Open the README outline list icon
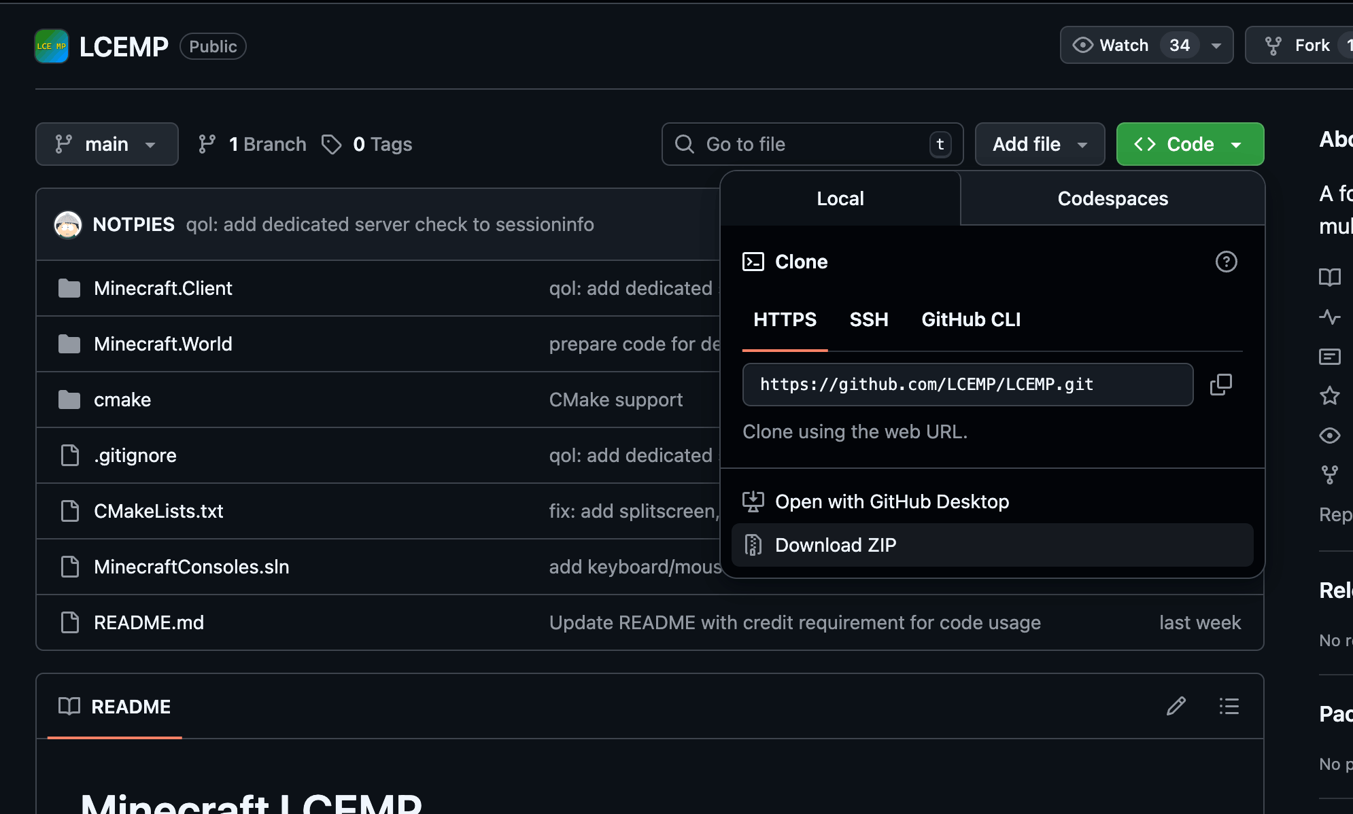 [x=1229, y=706]
